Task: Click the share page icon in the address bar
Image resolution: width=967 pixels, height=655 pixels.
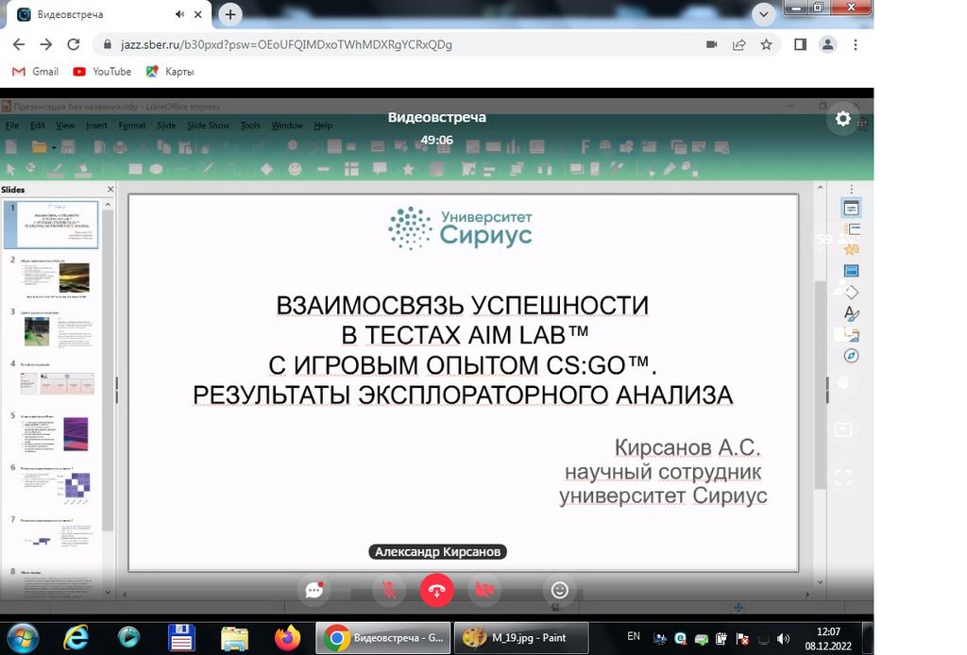Action: tap(738, 44)
